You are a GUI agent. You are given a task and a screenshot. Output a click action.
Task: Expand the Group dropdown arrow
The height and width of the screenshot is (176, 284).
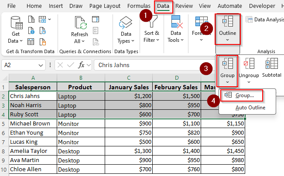(227, 82)
